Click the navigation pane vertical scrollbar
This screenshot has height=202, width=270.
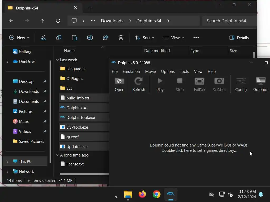50,112
